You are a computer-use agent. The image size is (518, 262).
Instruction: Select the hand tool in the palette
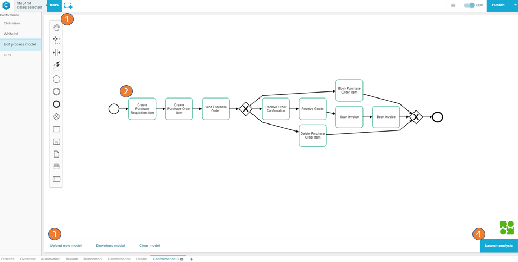tap(56, 28)
